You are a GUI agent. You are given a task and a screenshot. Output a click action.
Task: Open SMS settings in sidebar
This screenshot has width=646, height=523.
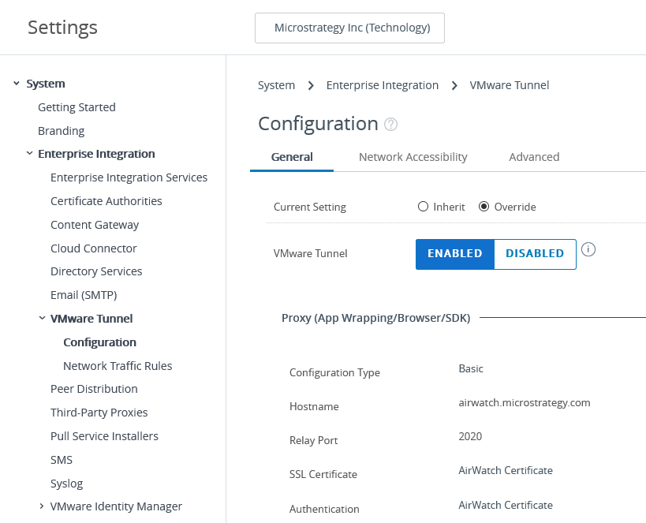coord(62,460)
